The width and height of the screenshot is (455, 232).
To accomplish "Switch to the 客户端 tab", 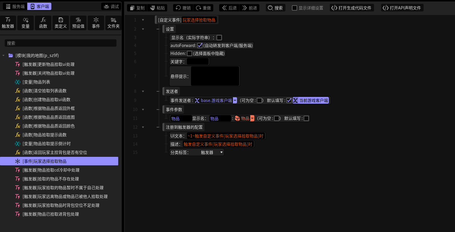I will [x=39, y=6].
